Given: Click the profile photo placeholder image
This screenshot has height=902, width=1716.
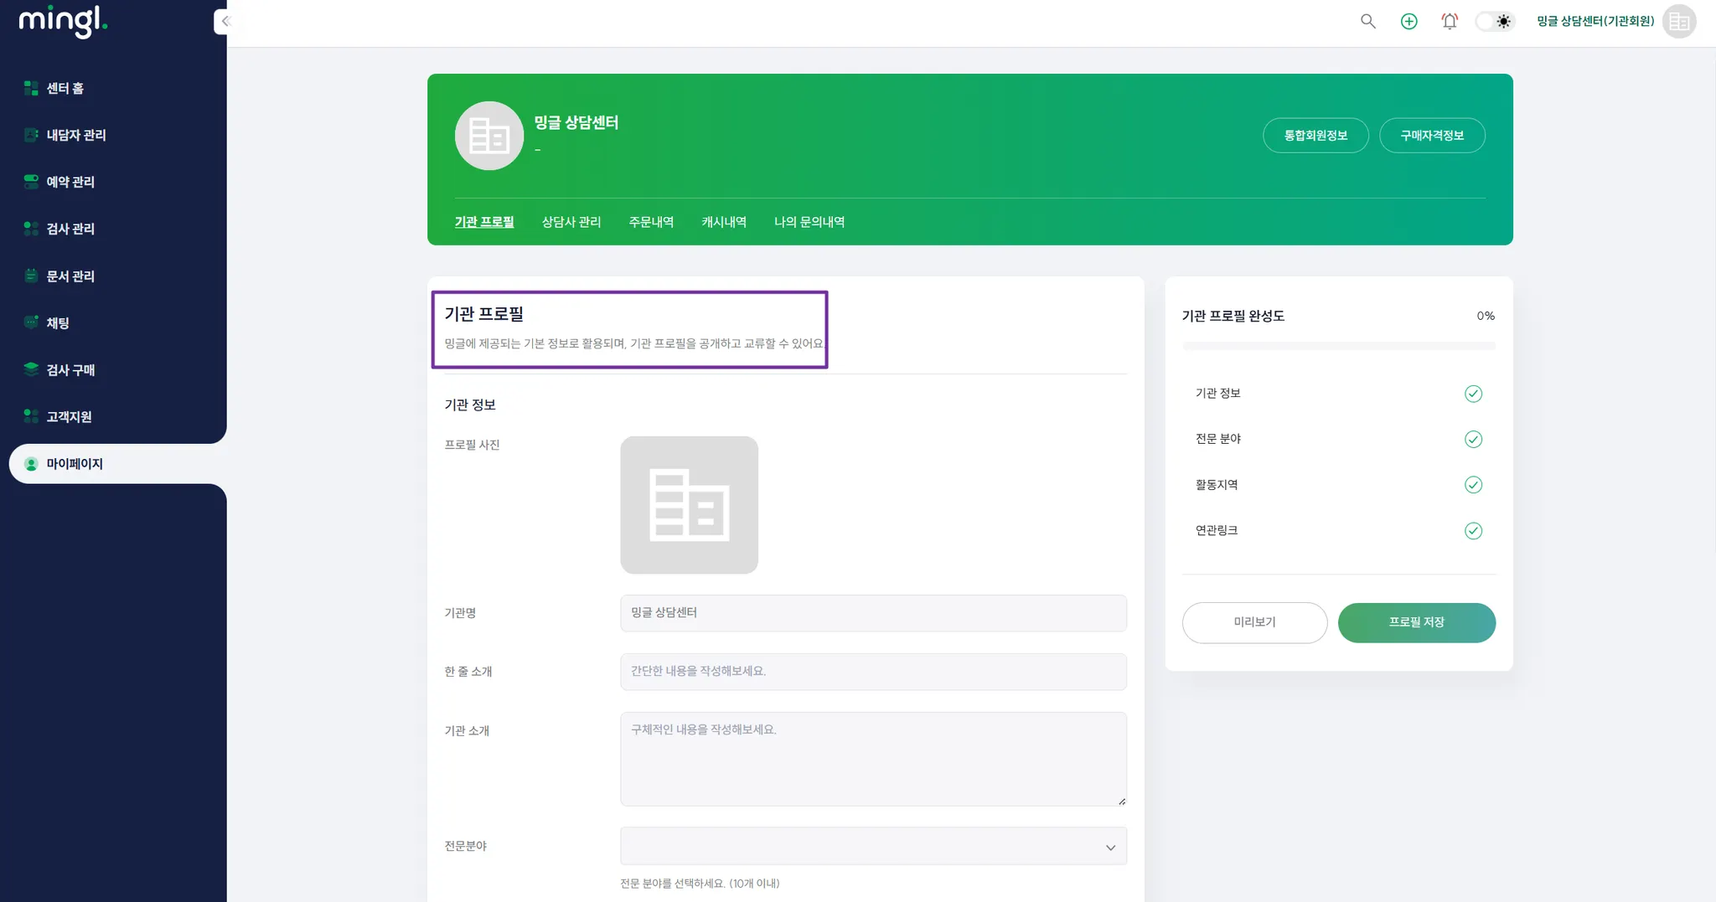Looking at the screenshot, I should click(690, 505).
